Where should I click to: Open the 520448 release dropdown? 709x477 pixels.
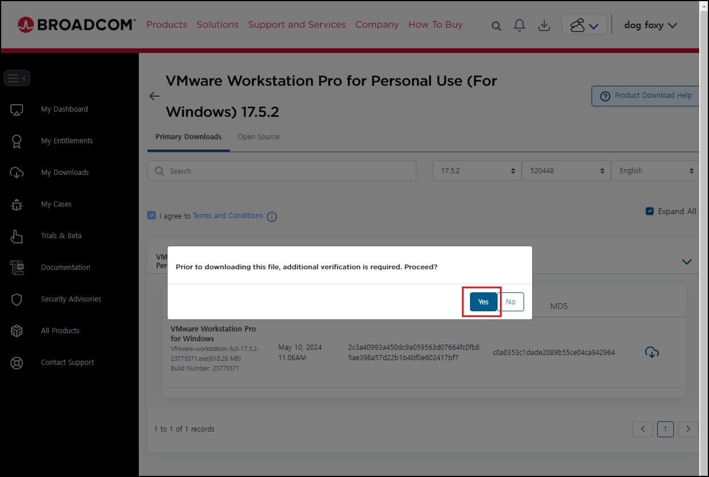pos(566,171)
